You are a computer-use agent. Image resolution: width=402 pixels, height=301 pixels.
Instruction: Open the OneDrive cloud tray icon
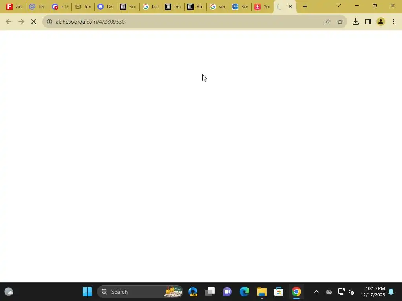(329, 292)
